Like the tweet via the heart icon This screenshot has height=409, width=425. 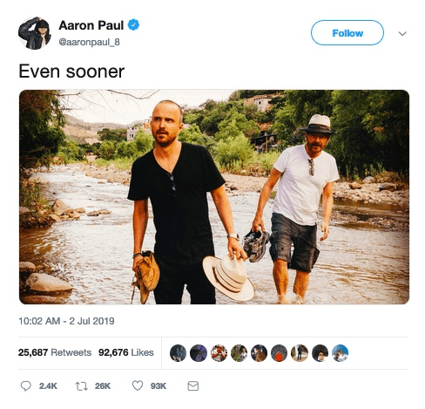click(x=138, y=385)
